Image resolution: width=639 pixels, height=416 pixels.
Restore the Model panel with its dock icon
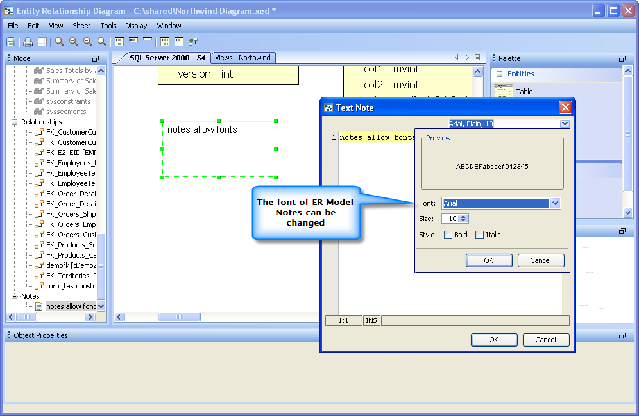click(96, 58)
